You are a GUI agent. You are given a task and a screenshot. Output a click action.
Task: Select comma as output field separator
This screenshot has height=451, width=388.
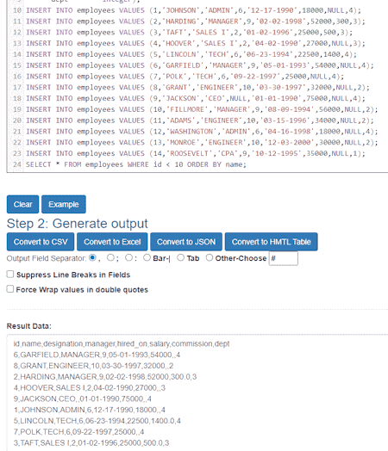[x=92, y=257]
